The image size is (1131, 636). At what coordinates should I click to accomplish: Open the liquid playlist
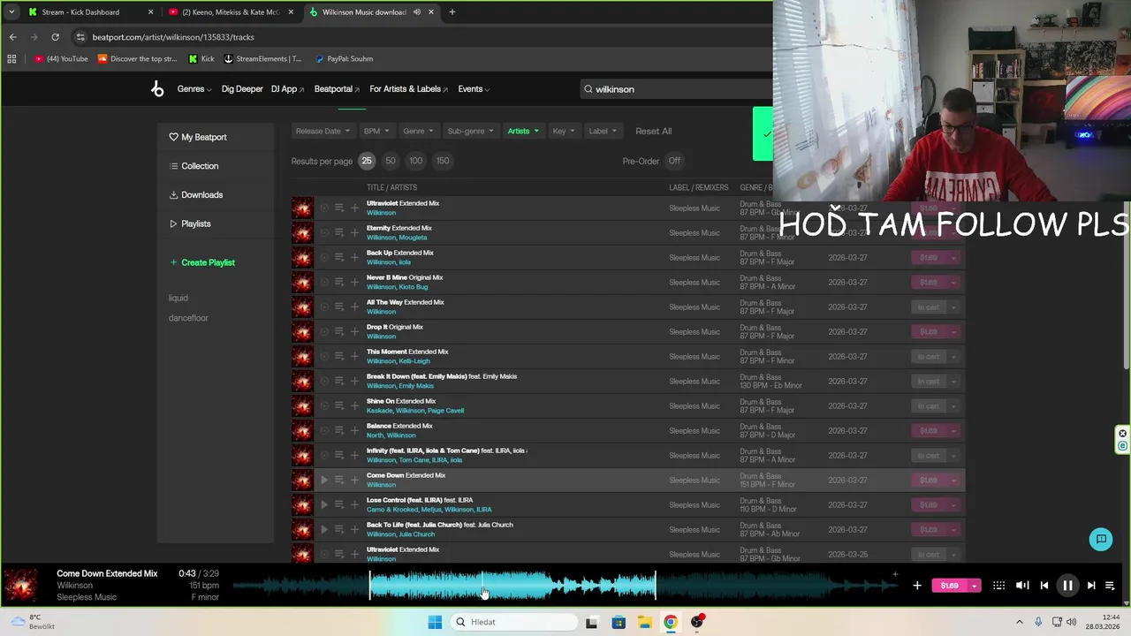pos(178,298)
